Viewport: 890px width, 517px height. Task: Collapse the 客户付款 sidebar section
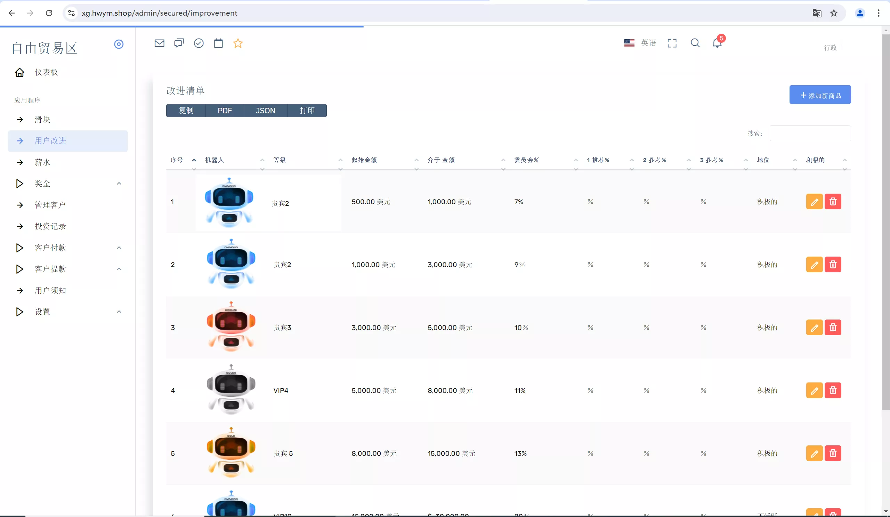click(119, 248)
